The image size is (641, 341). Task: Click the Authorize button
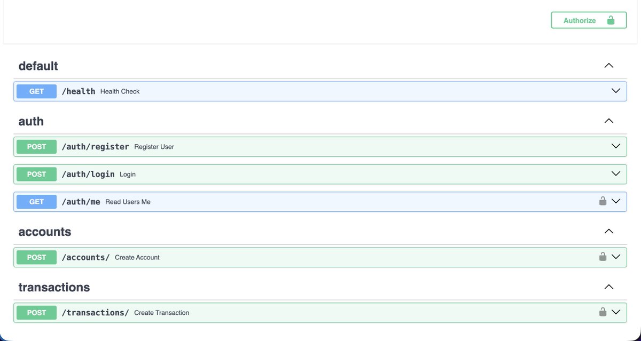click(x=589, y=20)
